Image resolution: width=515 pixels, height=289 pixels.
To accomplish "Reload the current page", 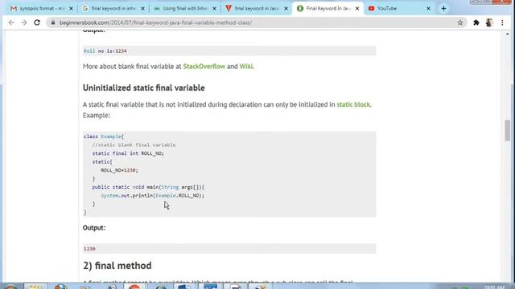I will (37, 22).
